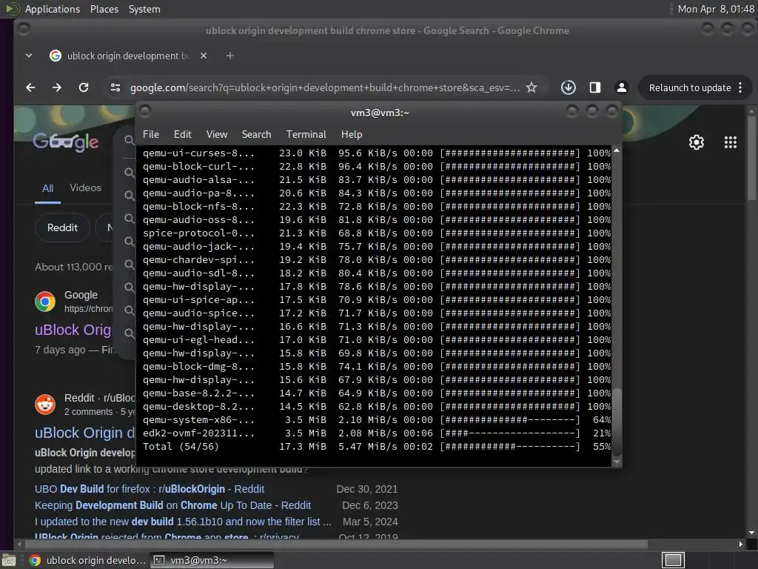The image size is (758, 569).
Task: Open Keeping Development Build on Chrome link
Action: (x=172, y=505)
